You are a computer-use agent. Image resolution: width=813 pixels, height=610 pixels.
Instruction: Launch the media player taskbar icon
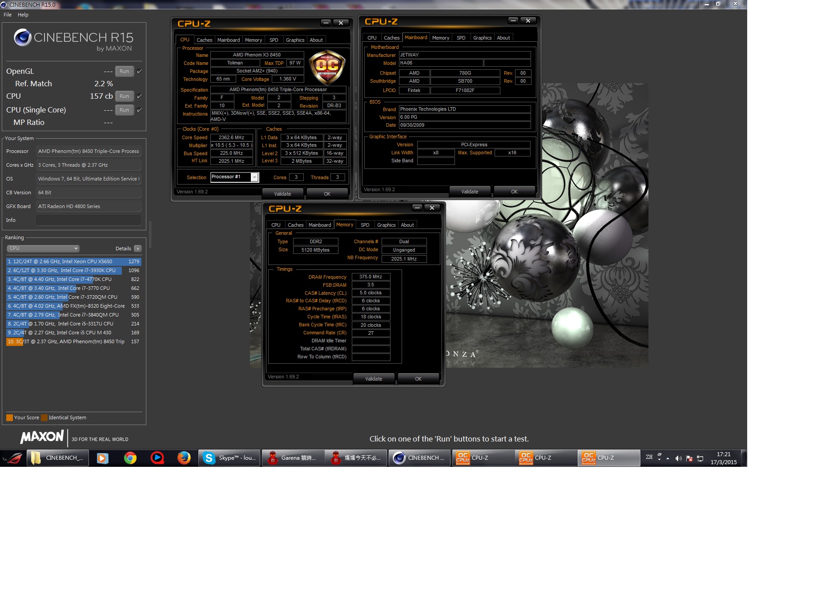[103, 457]
